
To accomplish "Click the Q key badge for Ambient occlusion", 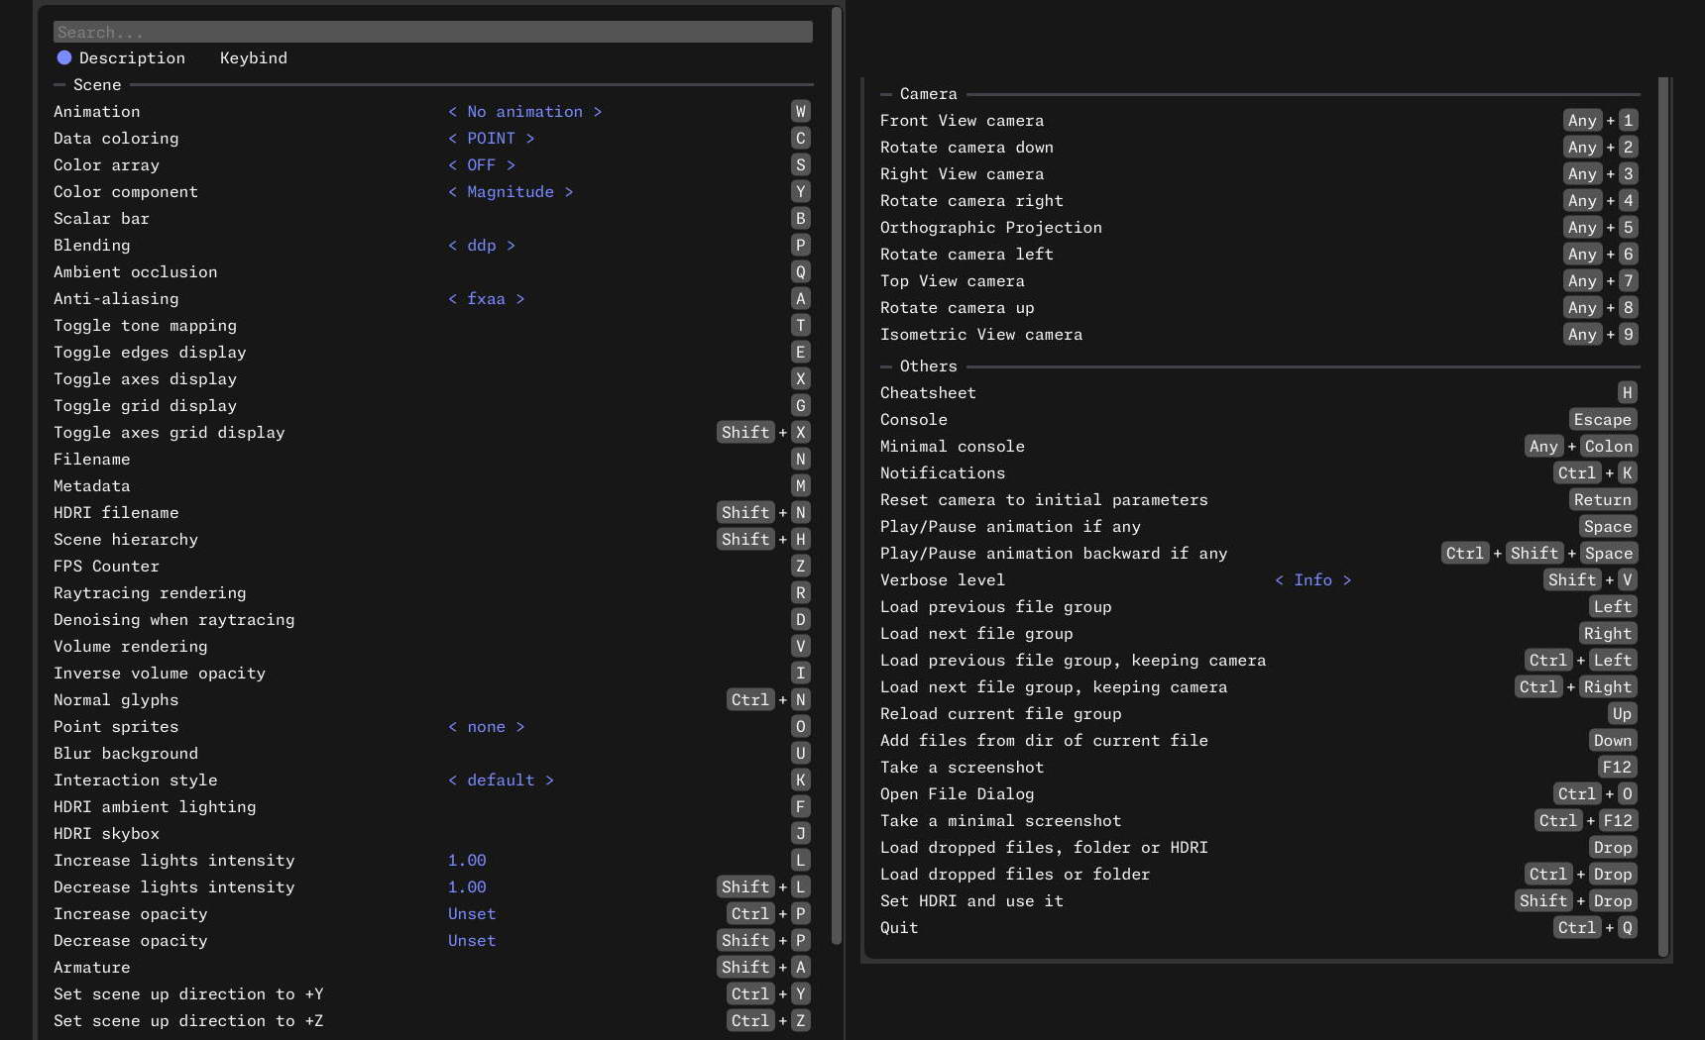I will pos(801,272).
